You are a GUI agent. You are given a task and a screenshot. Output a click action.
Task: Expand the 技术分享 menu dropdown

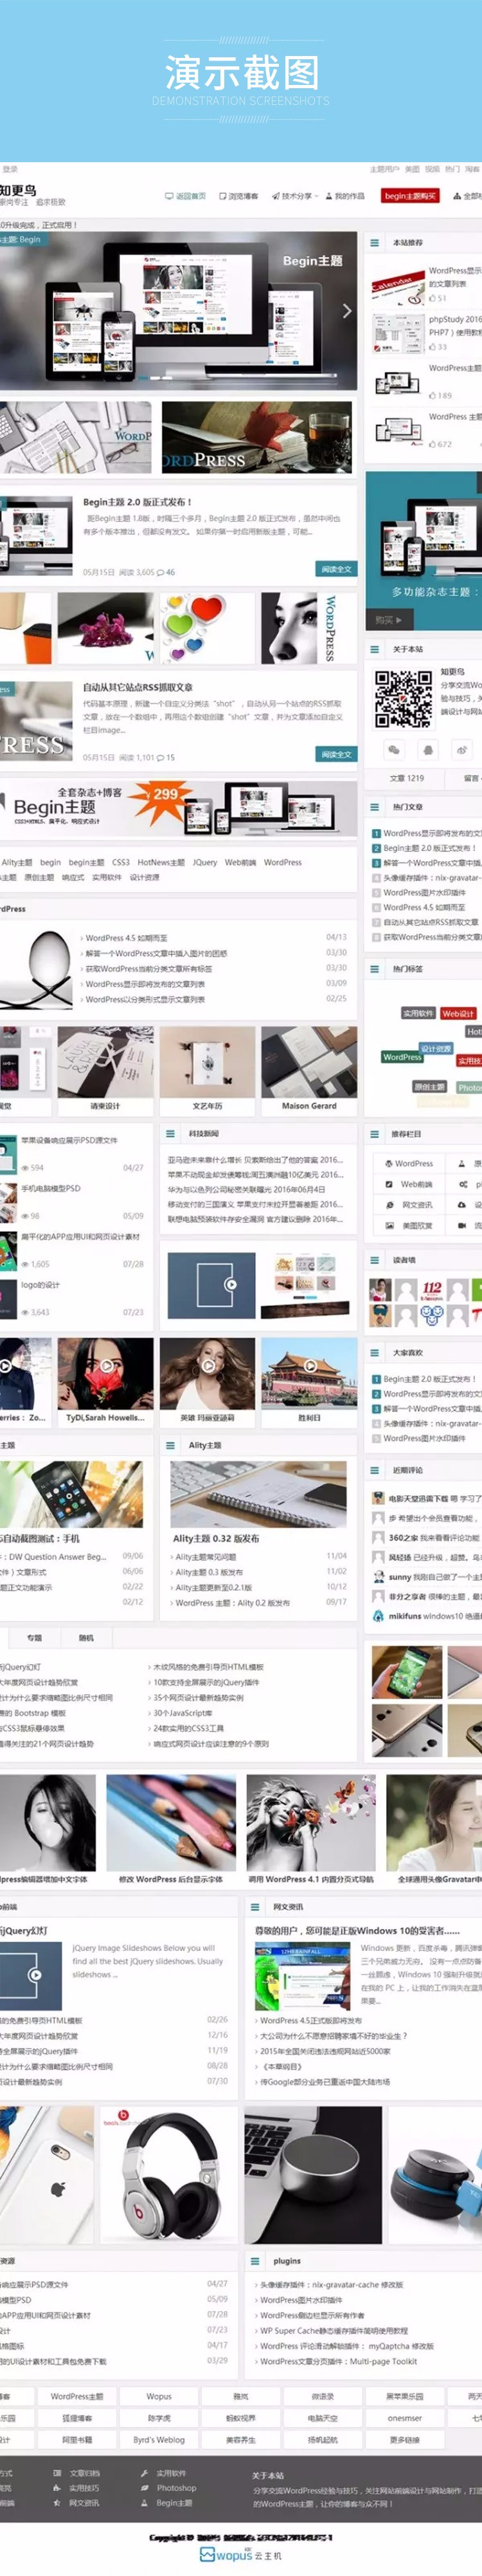click(294, 196)
